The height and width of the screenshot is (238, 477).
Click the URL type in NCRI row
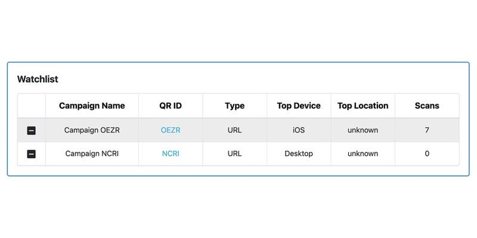click(x=234, y=154)
